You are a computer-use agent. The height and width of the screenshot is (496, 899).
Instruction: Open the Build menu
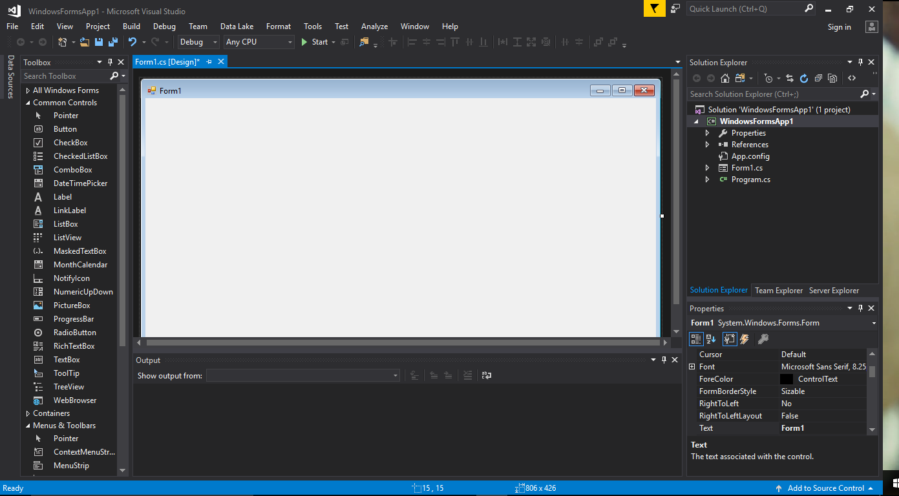[x=131, y=26]
